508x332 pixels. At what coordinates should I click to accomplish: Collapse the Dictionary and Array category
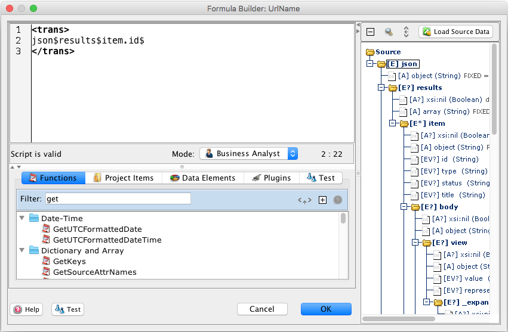(22, 250)
